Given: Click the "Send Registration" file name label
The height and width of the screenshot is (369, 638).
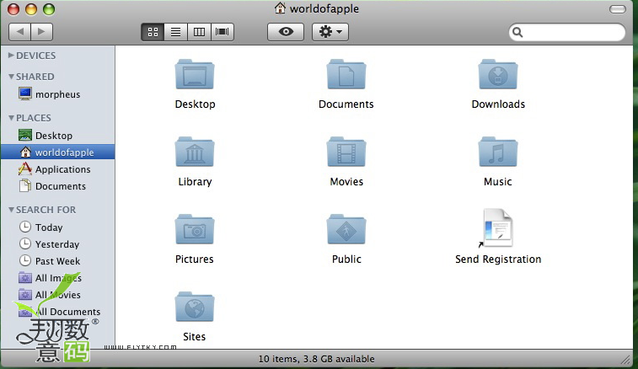Looking at the screenshot, I should (x=498, y=259).
